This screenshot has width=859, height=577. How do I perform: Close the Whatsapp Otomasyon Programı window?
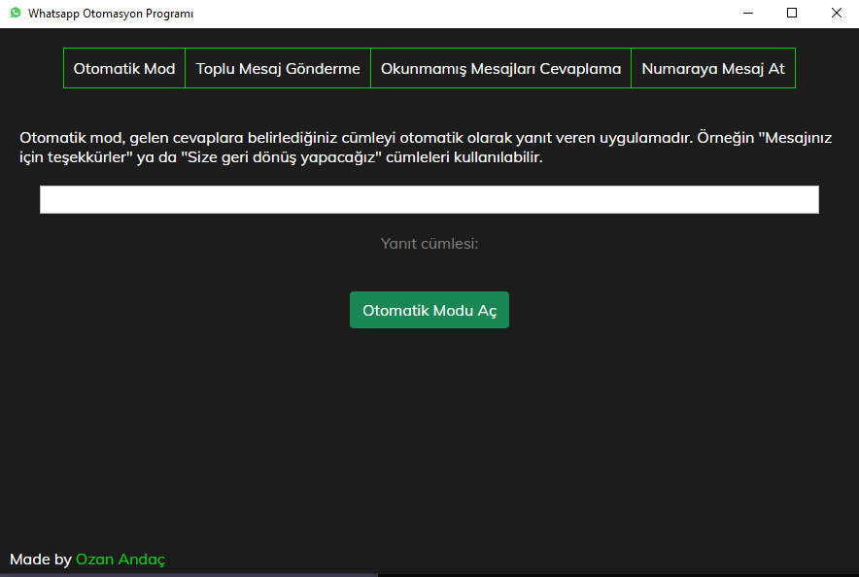point(836,14)
